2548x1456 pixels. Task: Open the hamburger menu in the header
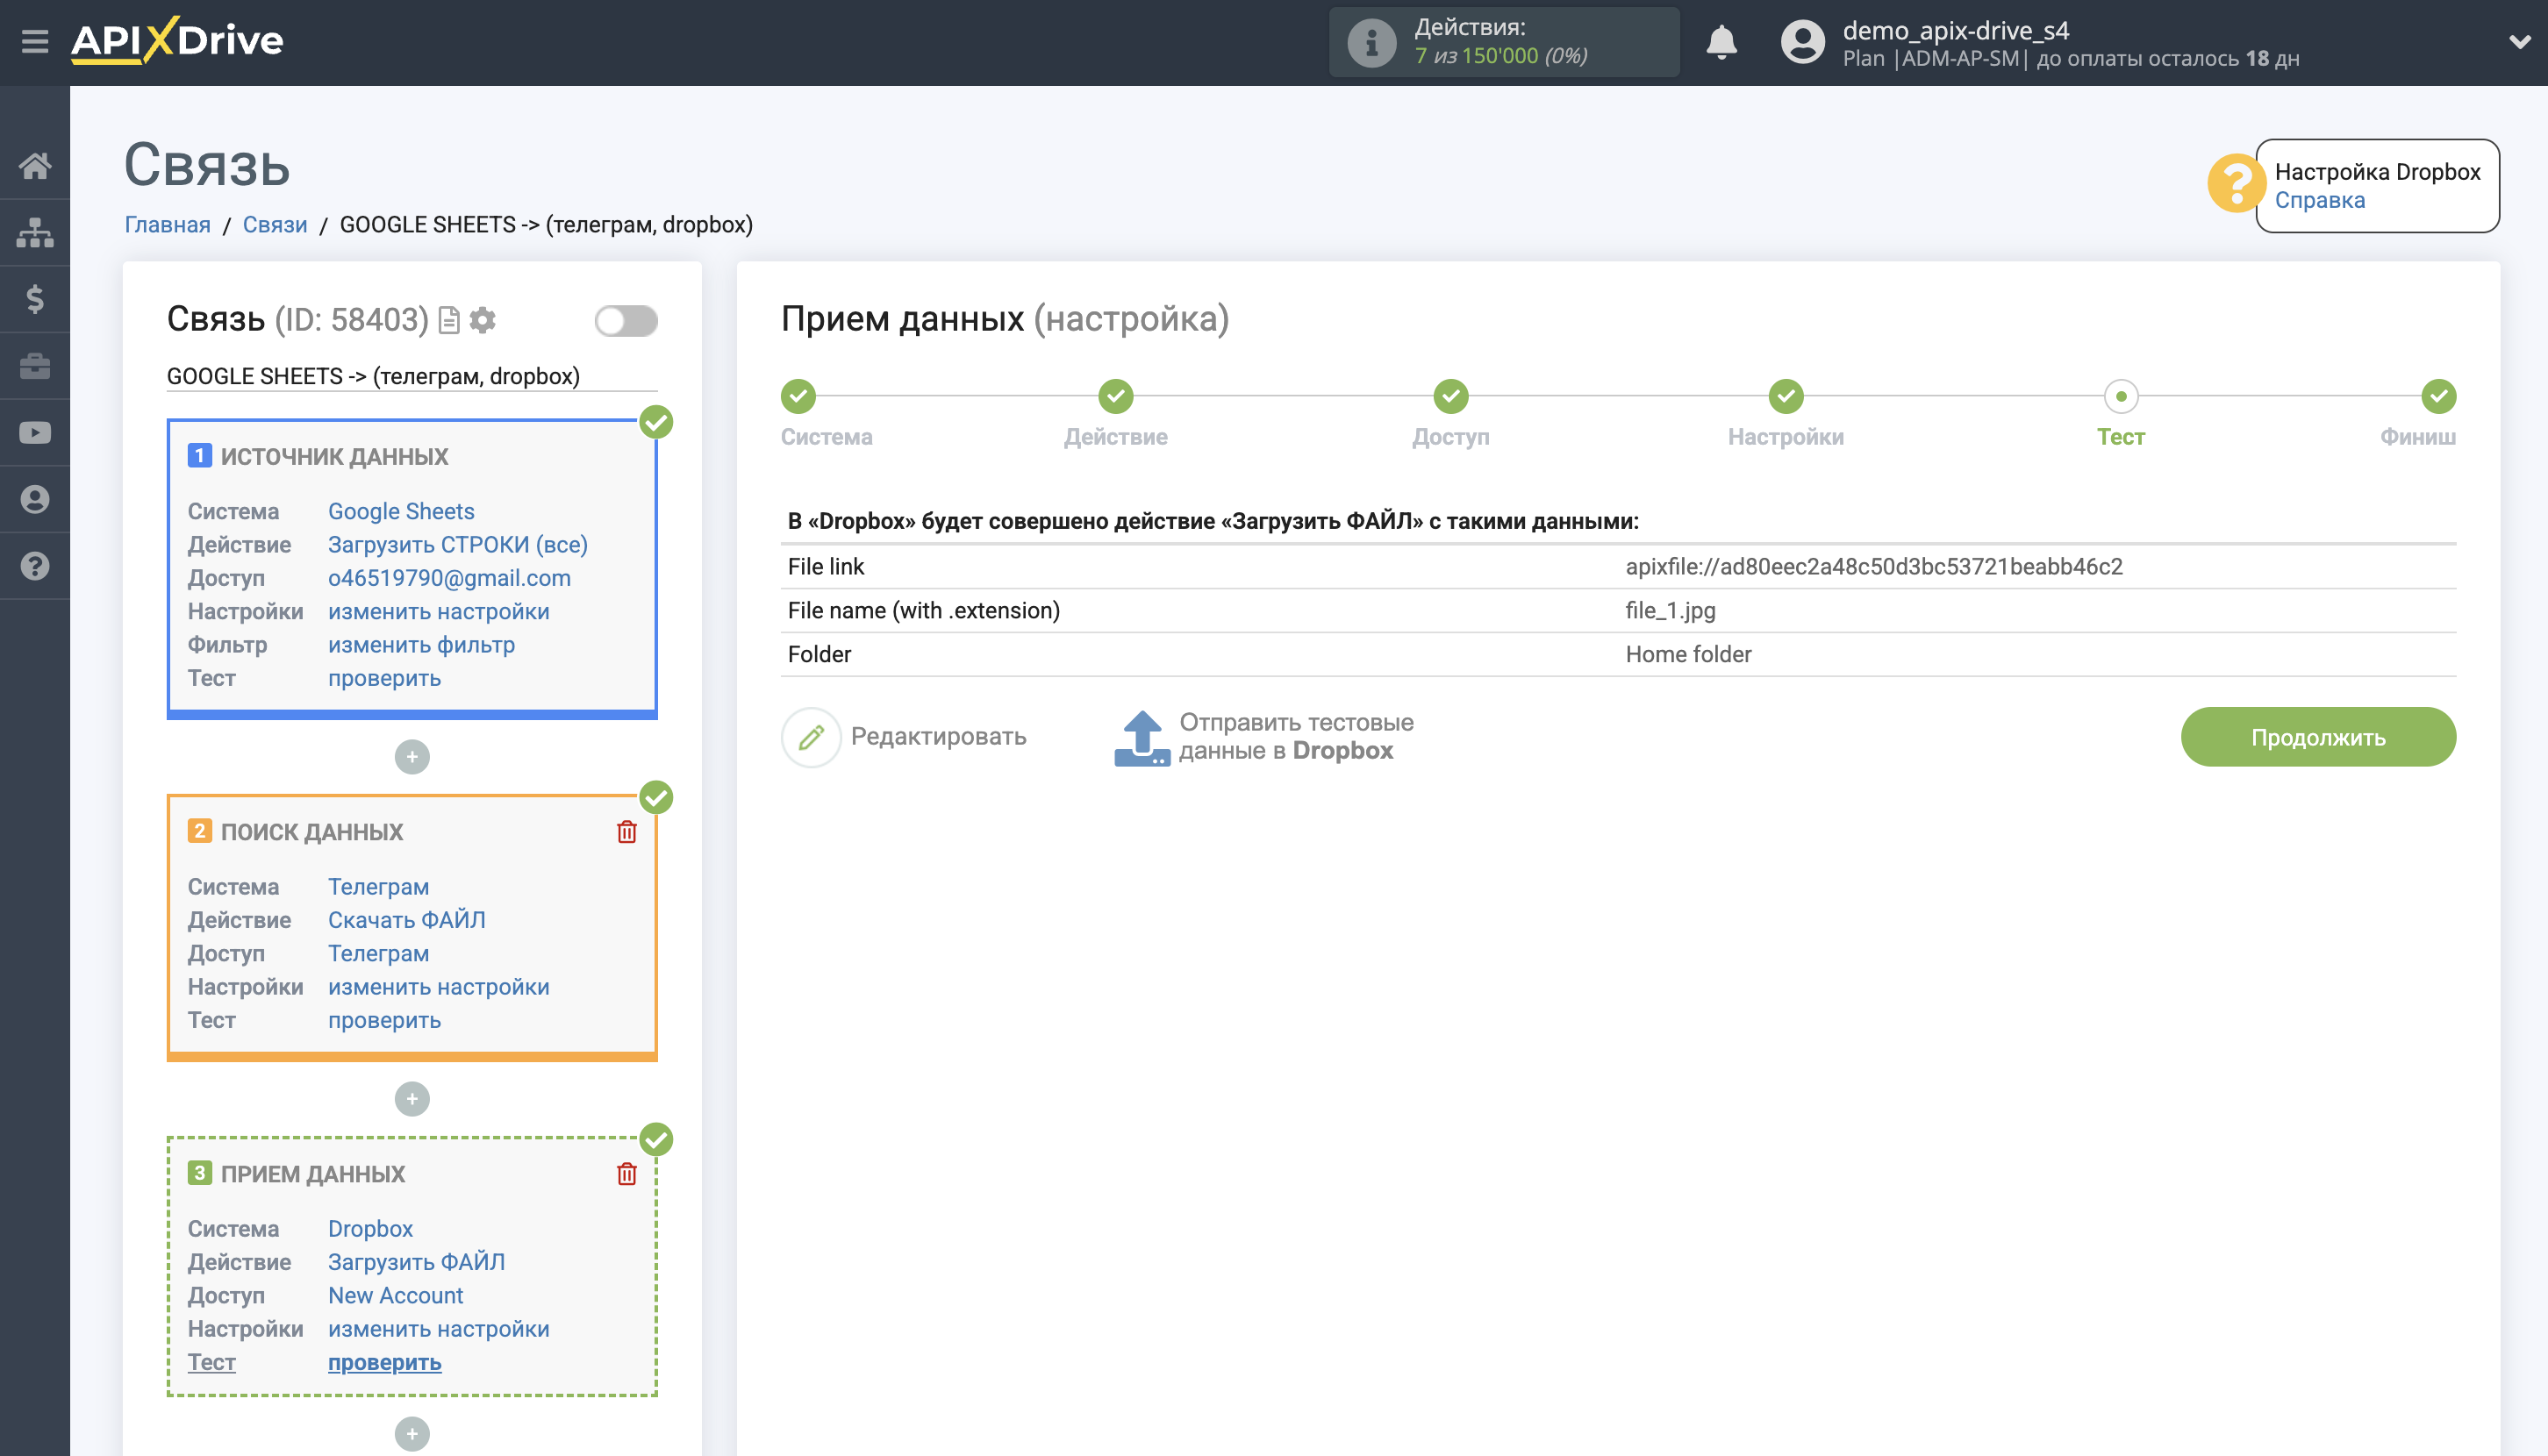[x=35, y=41]
